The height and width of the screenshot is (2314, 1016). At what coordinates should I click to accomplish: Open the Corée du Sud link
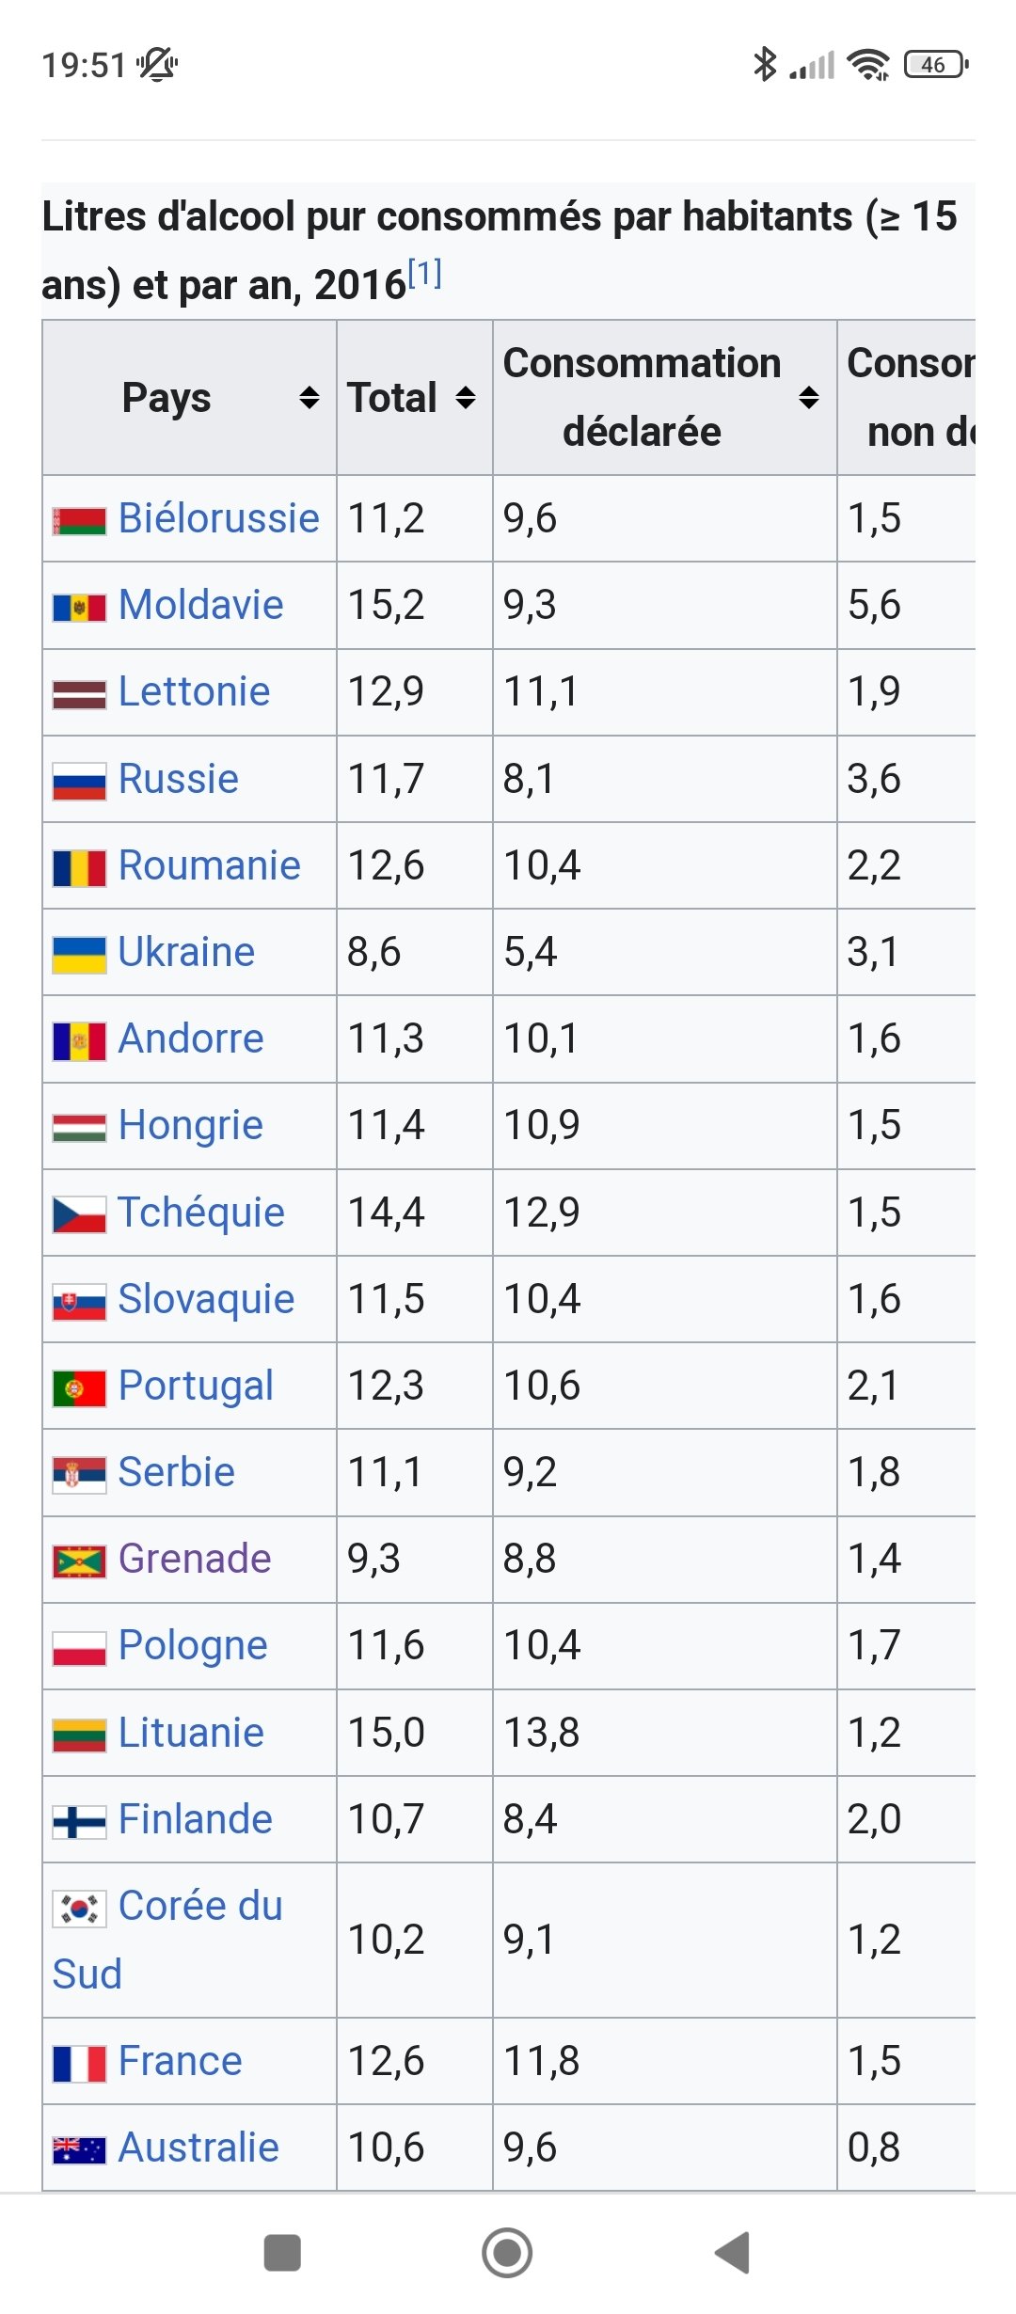click(199, 1907)
